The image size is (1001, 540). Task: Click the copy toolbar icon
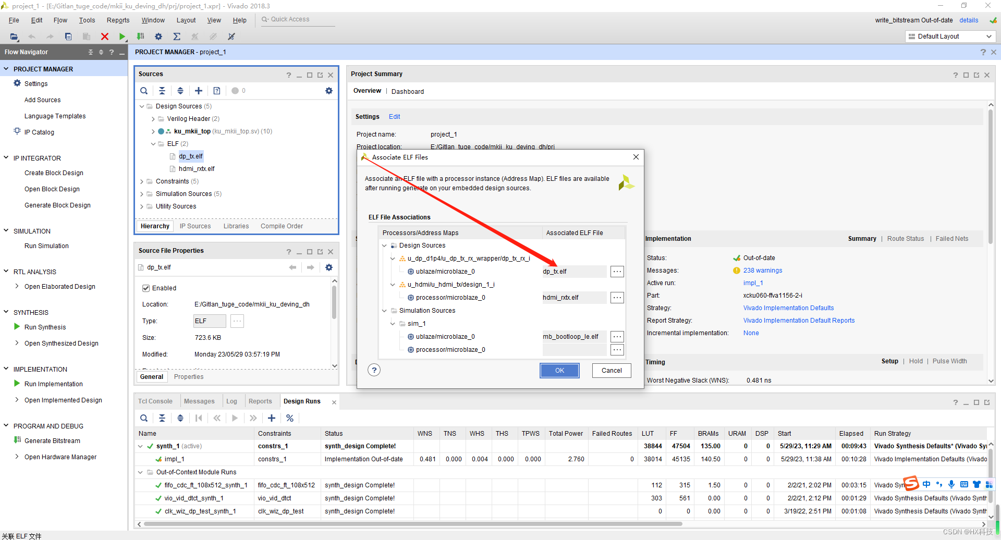(x=68, y=36)
